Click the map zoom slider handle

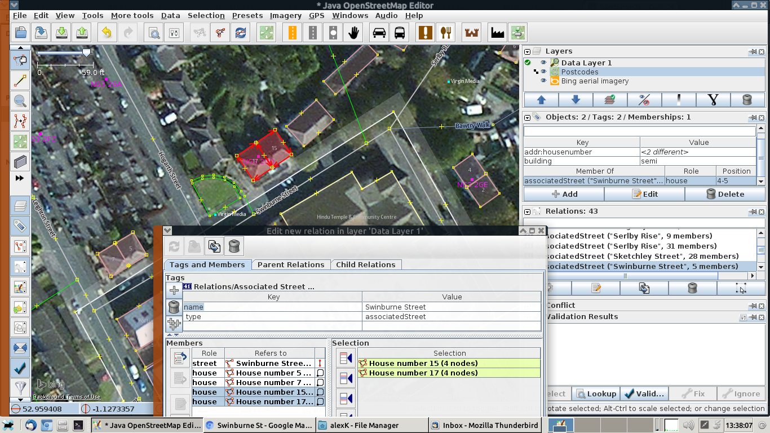click(86, 52)
